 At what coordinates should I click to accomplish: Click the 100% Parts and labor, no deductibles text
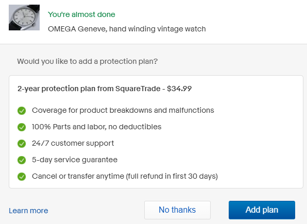pyautogui.click(x=97, y=127)
